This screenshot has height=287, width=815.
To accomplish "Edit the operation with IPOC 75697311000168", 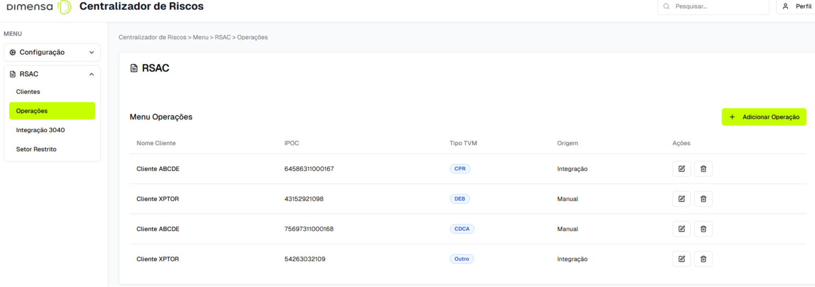I will tap(681, 229).
